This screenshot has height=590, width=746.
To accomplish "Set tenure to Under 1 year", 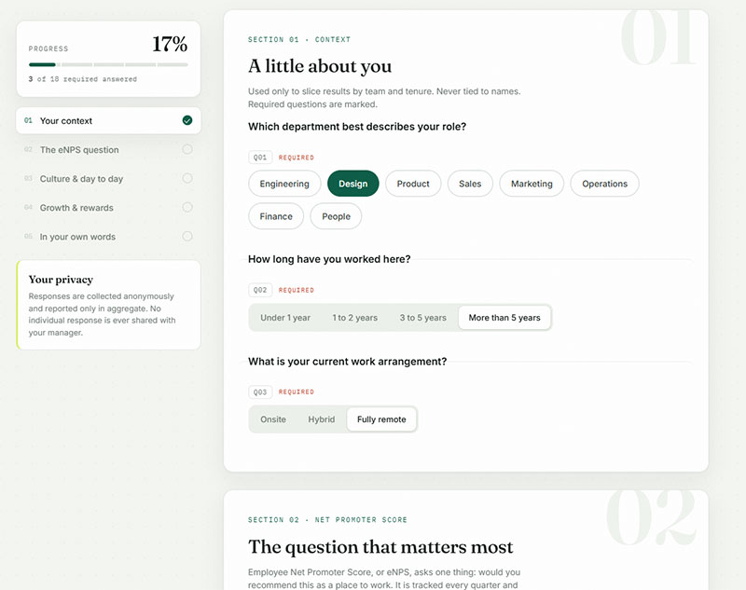I will tap(285, 318).
